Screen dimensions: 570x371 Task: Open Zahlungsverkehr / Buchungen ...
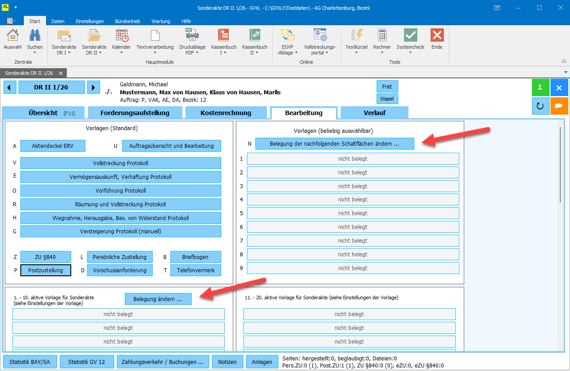tap(163, 362)
